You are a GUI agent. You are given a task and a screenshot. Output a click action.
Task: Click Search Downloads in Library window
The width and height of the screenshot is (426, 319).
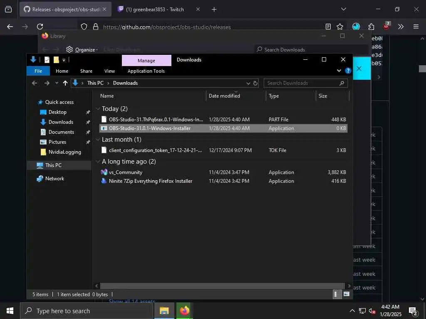pyautogui.click(x=311, y=50)
